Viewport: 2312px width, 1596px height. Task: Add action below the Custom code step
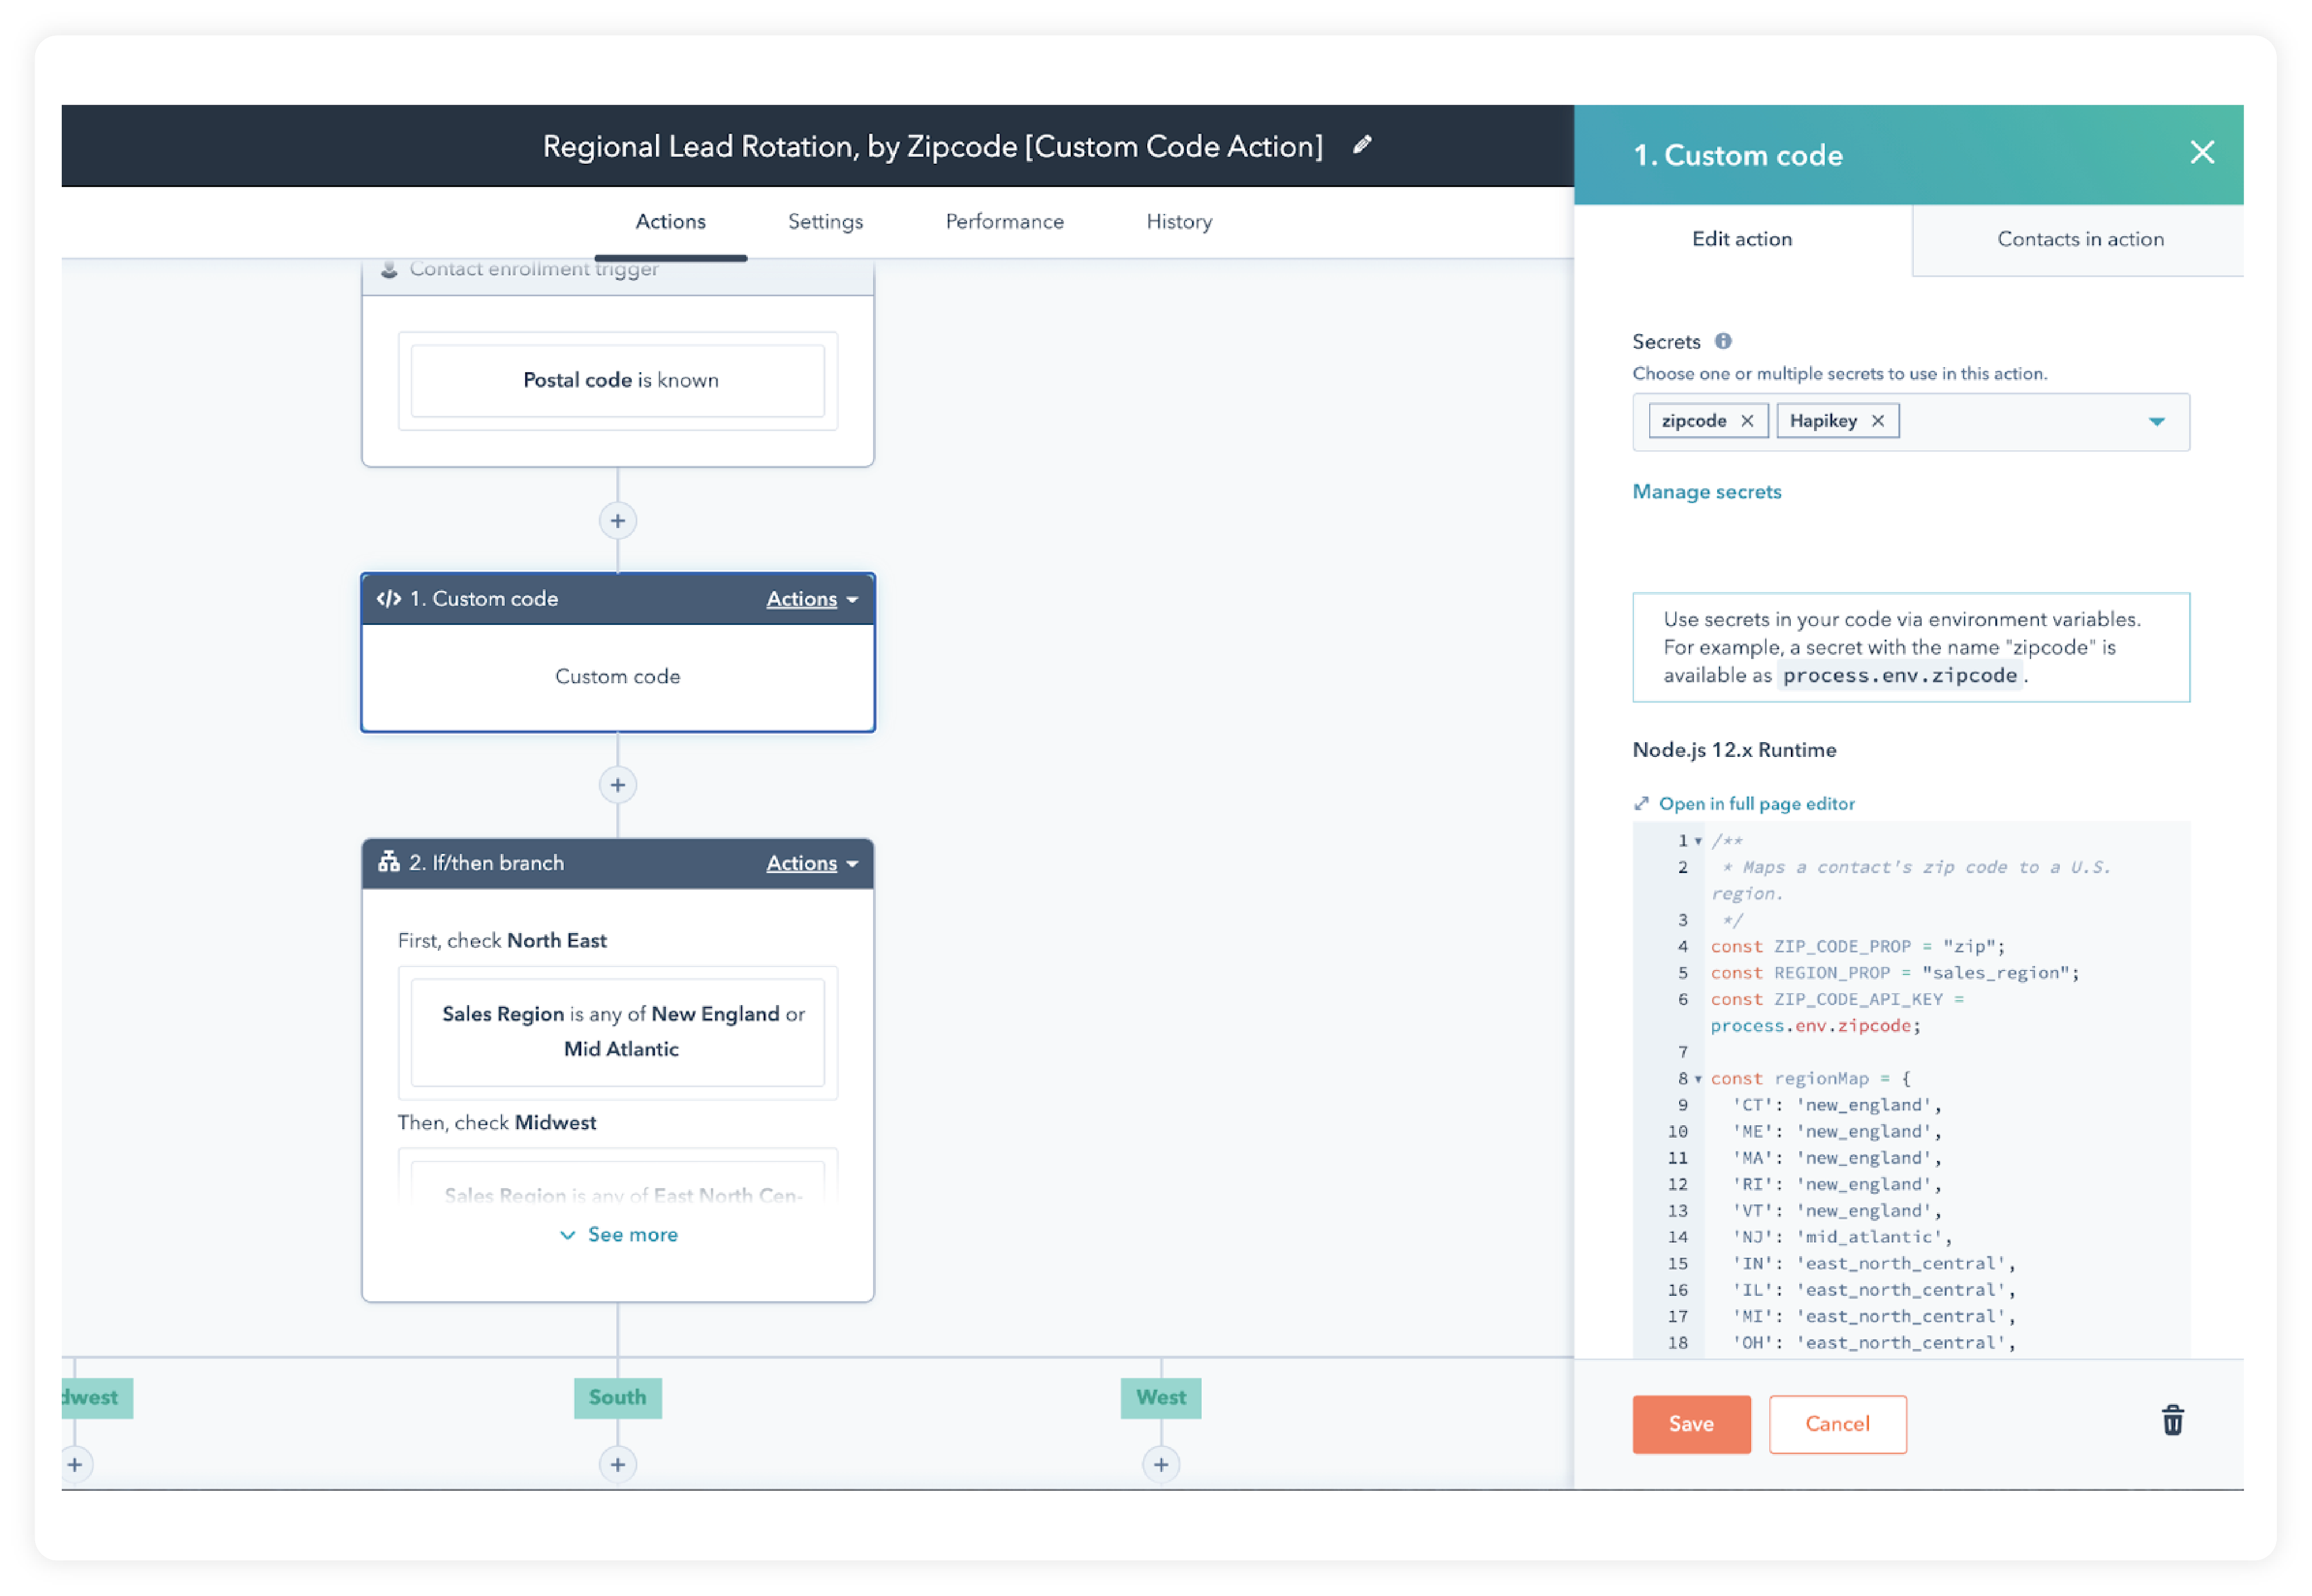[x=618, y=785]
